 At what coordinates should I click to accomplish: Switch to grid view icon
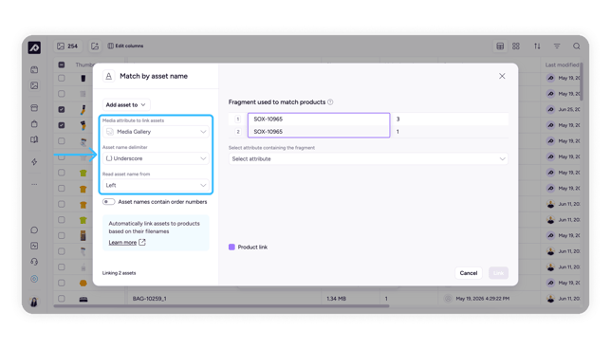(x=516, y=46)
